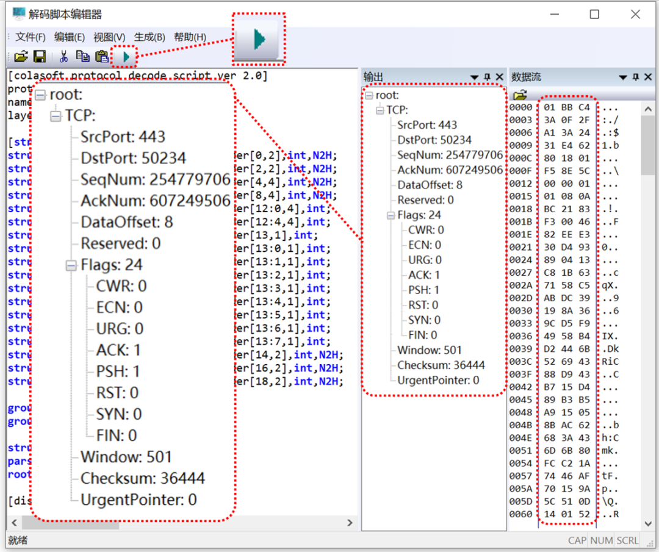This screenshot has height=552, width=659.
Task: Click the Save floppy disk toolbar icon
Action: tap(40, 57)
